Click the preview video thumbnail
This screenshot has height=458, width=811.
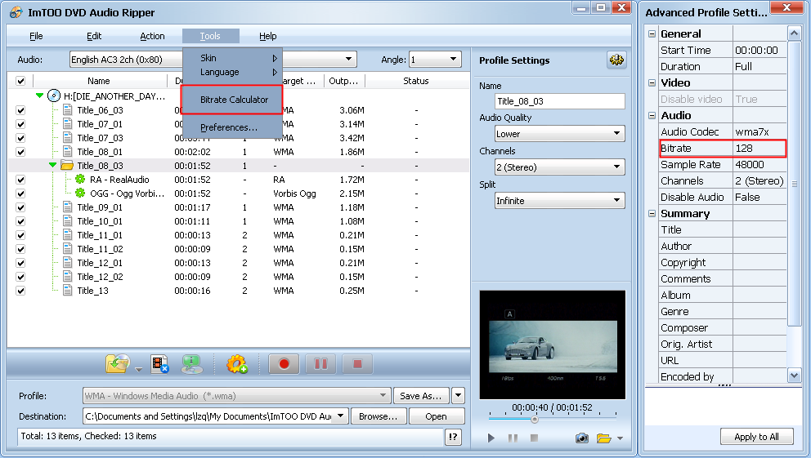[553, 345]
